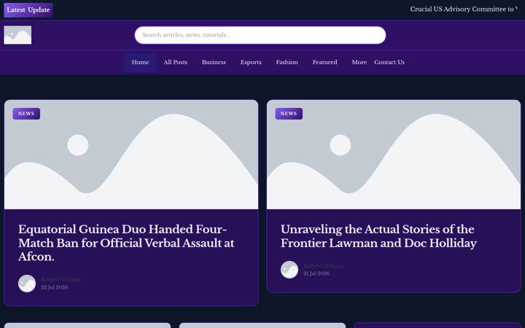Click Robert Wilson avatar on Equatorial Guinea post

(x=27, y=284)
